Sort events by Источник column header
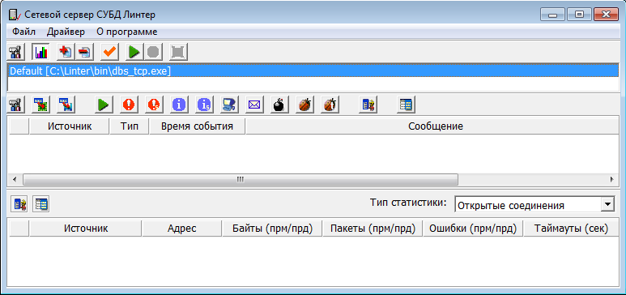This screenshot has height=295, width=626. coord(70,126)
